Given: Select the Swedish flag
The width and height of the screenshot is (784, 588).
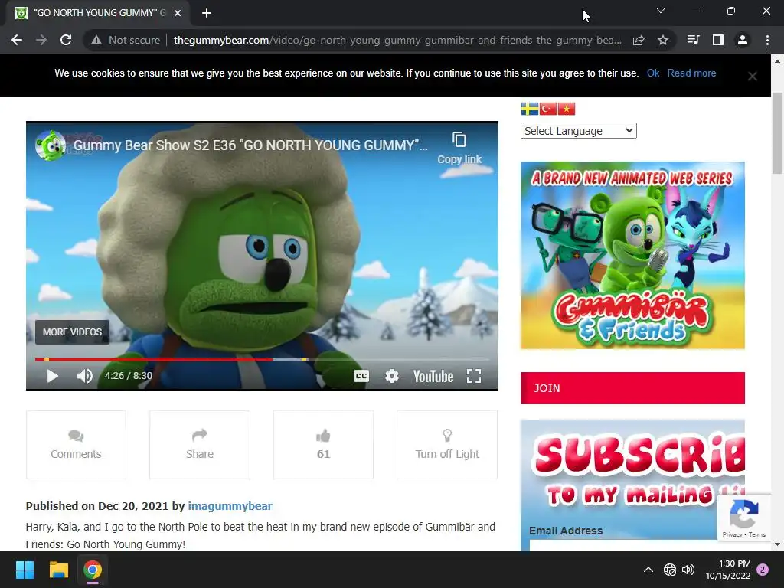Looking at the screenshot, I should pyautogui.click(x=530, y=109).
